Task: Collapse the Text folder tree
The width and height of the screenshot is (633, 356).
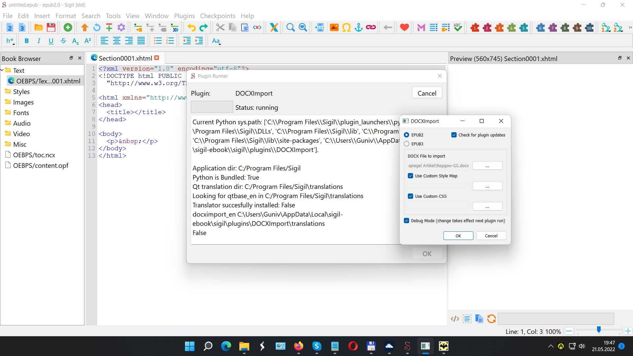Action: point(2,70)
